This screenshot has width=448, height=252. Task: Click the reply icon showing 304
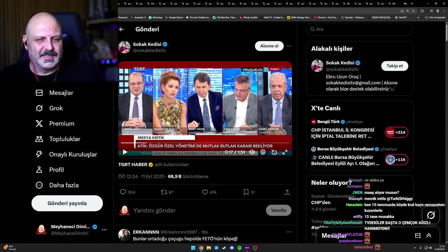point(127,192)
